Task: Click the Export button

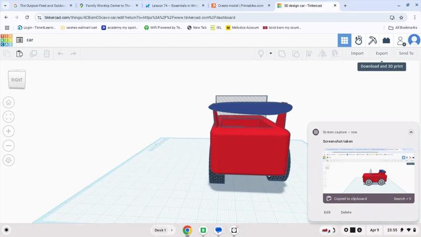Action: pyautogui.click(x=382, y=53)
